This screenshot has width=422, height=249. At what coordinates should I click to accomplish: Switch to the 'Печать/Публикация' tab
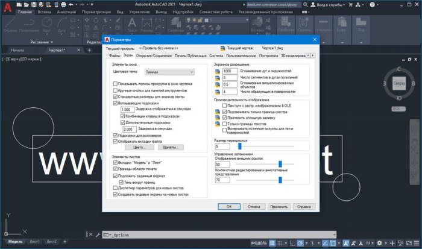point(191,55)
